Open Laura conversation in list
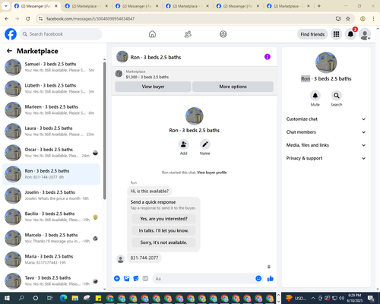Screen dimensions: 380x304 (52, 131)
